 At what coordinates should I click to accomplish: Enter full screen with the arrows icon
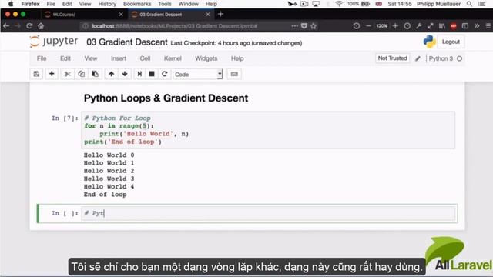tap(430, 26)
